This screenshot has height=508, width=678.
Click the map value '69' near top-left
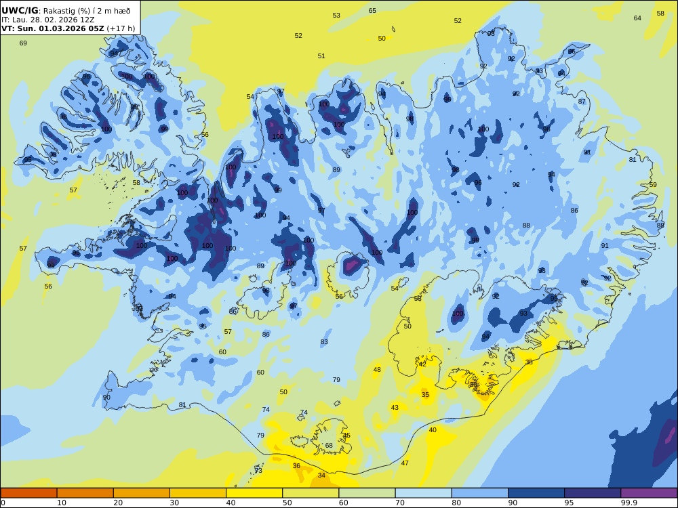(23, 43)
